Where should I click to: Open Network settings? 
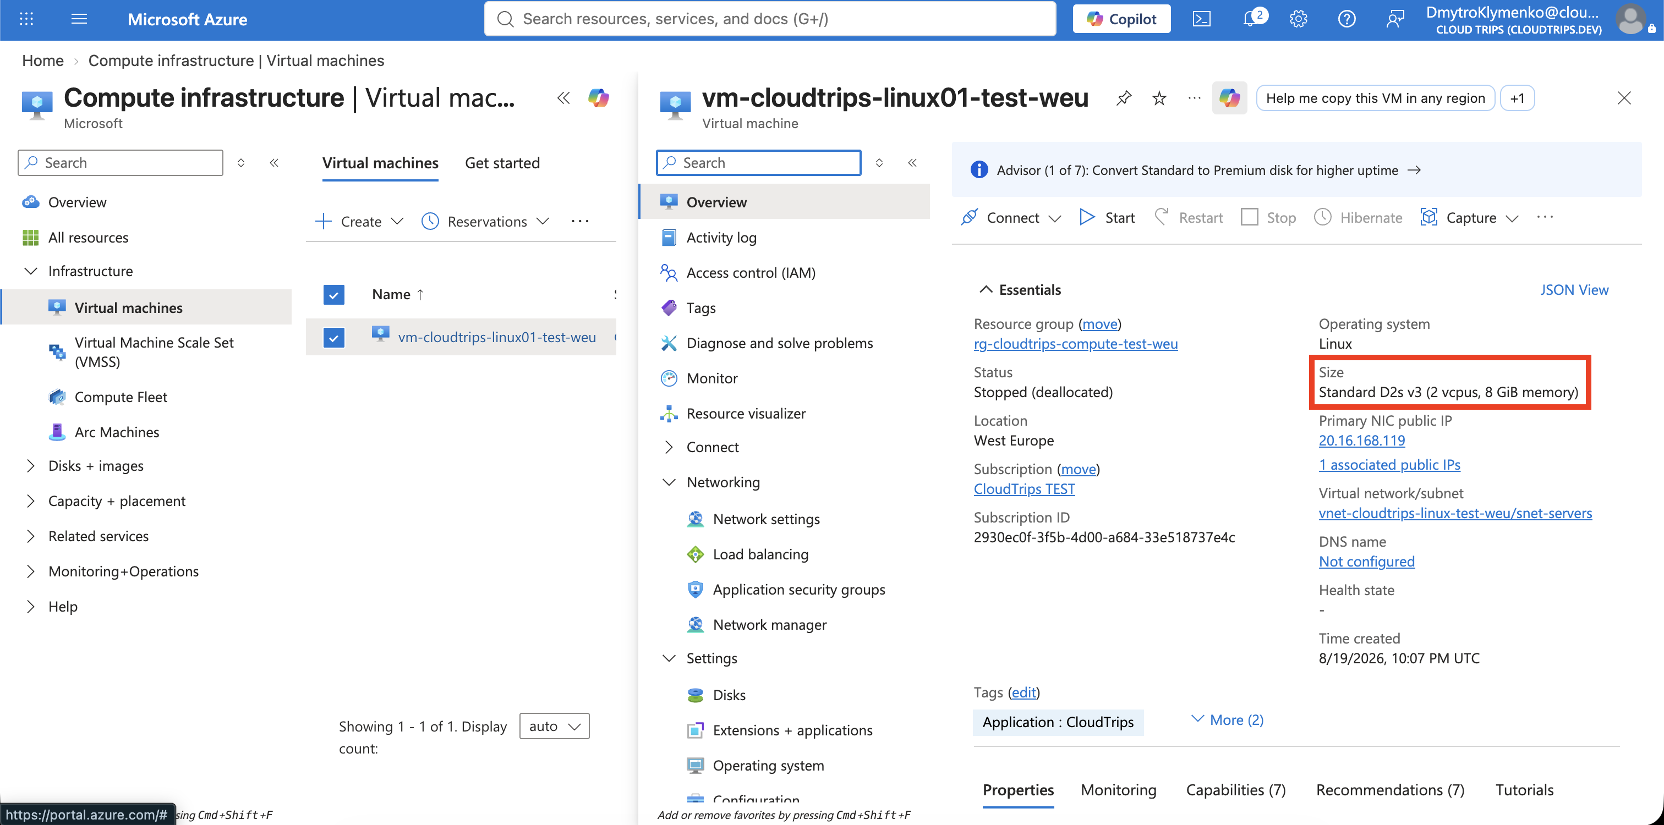point(766,519)
